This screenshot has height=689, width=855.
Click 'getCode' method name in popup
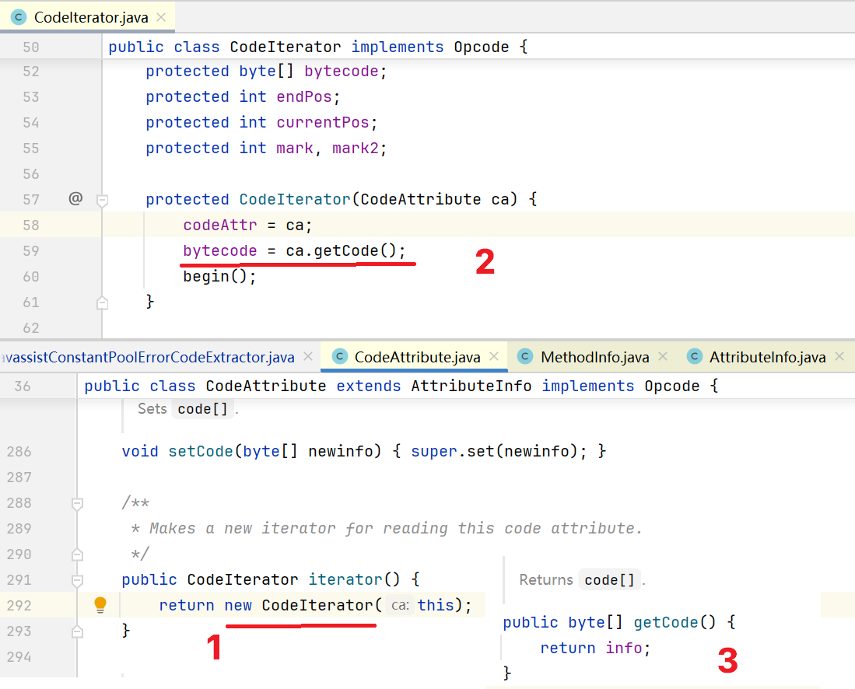tap(666, 622)
